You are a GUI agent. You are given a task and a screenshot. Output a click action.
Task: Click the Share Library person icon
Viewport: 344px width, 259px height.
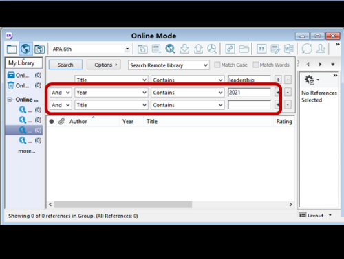321,49
